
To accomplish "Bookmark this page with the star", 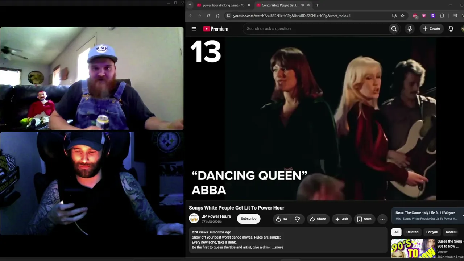I will [x=402, y=16].
